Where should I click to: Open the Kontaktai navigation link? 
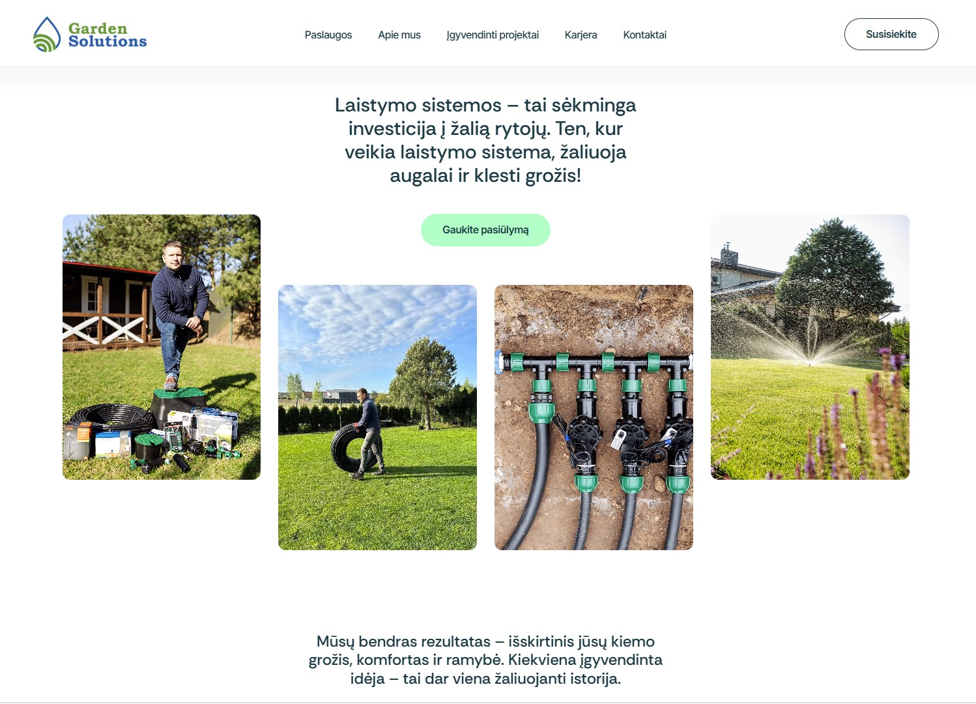tap(644, 35)
